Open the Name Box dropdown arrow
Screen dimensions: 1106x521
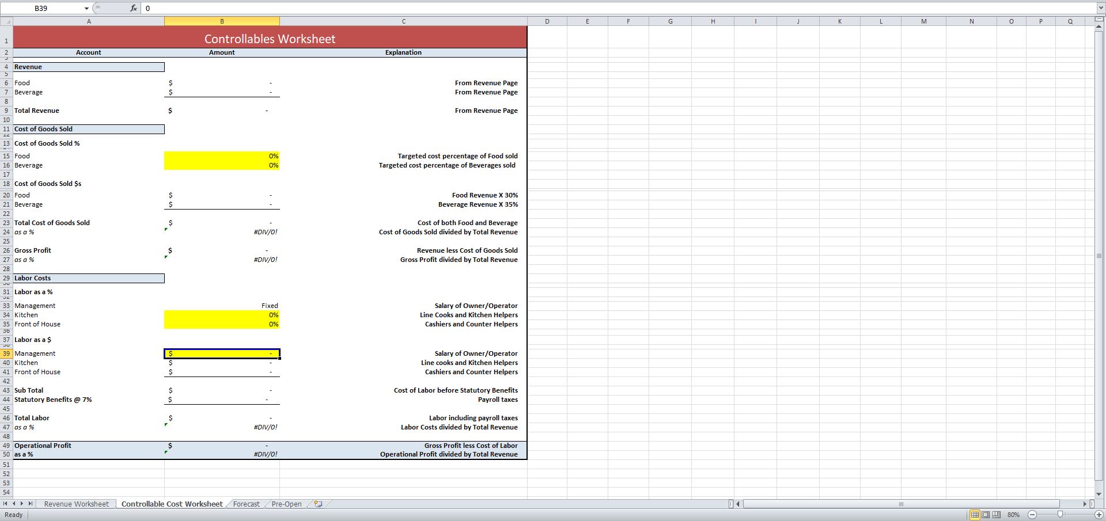coord(86,8)
